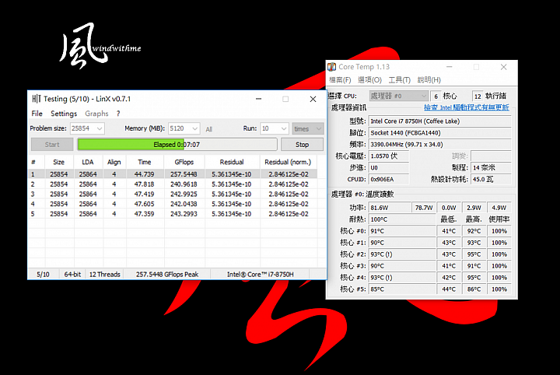Click the 81.6W power reading
This screenshot has height=375, width=560.
point(390,208)
